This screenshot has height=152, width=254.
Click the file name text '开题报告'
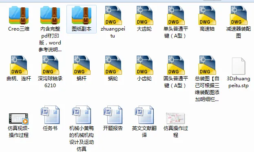113,128
